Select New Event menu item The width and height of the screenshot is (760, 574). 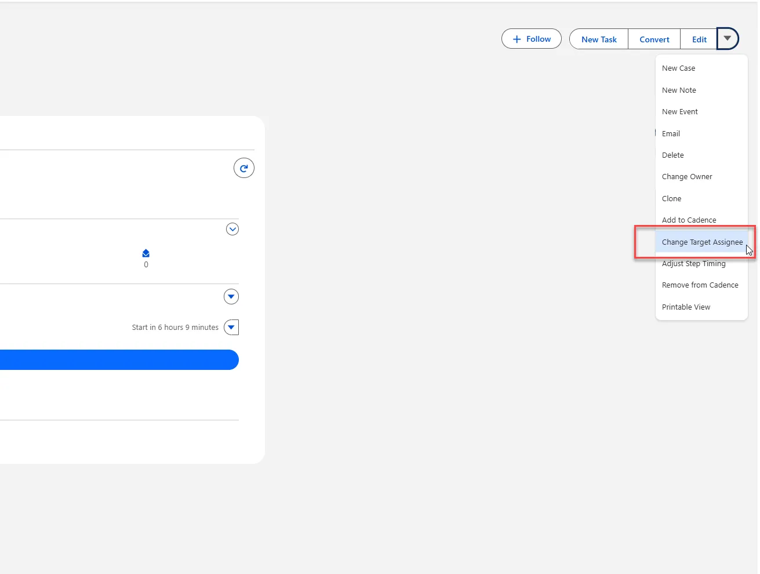point(679,112)
